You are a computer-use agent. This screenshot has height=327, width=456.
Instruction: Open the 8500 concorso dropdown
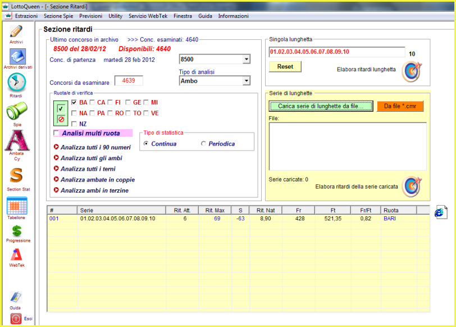[x=247, y=60]
